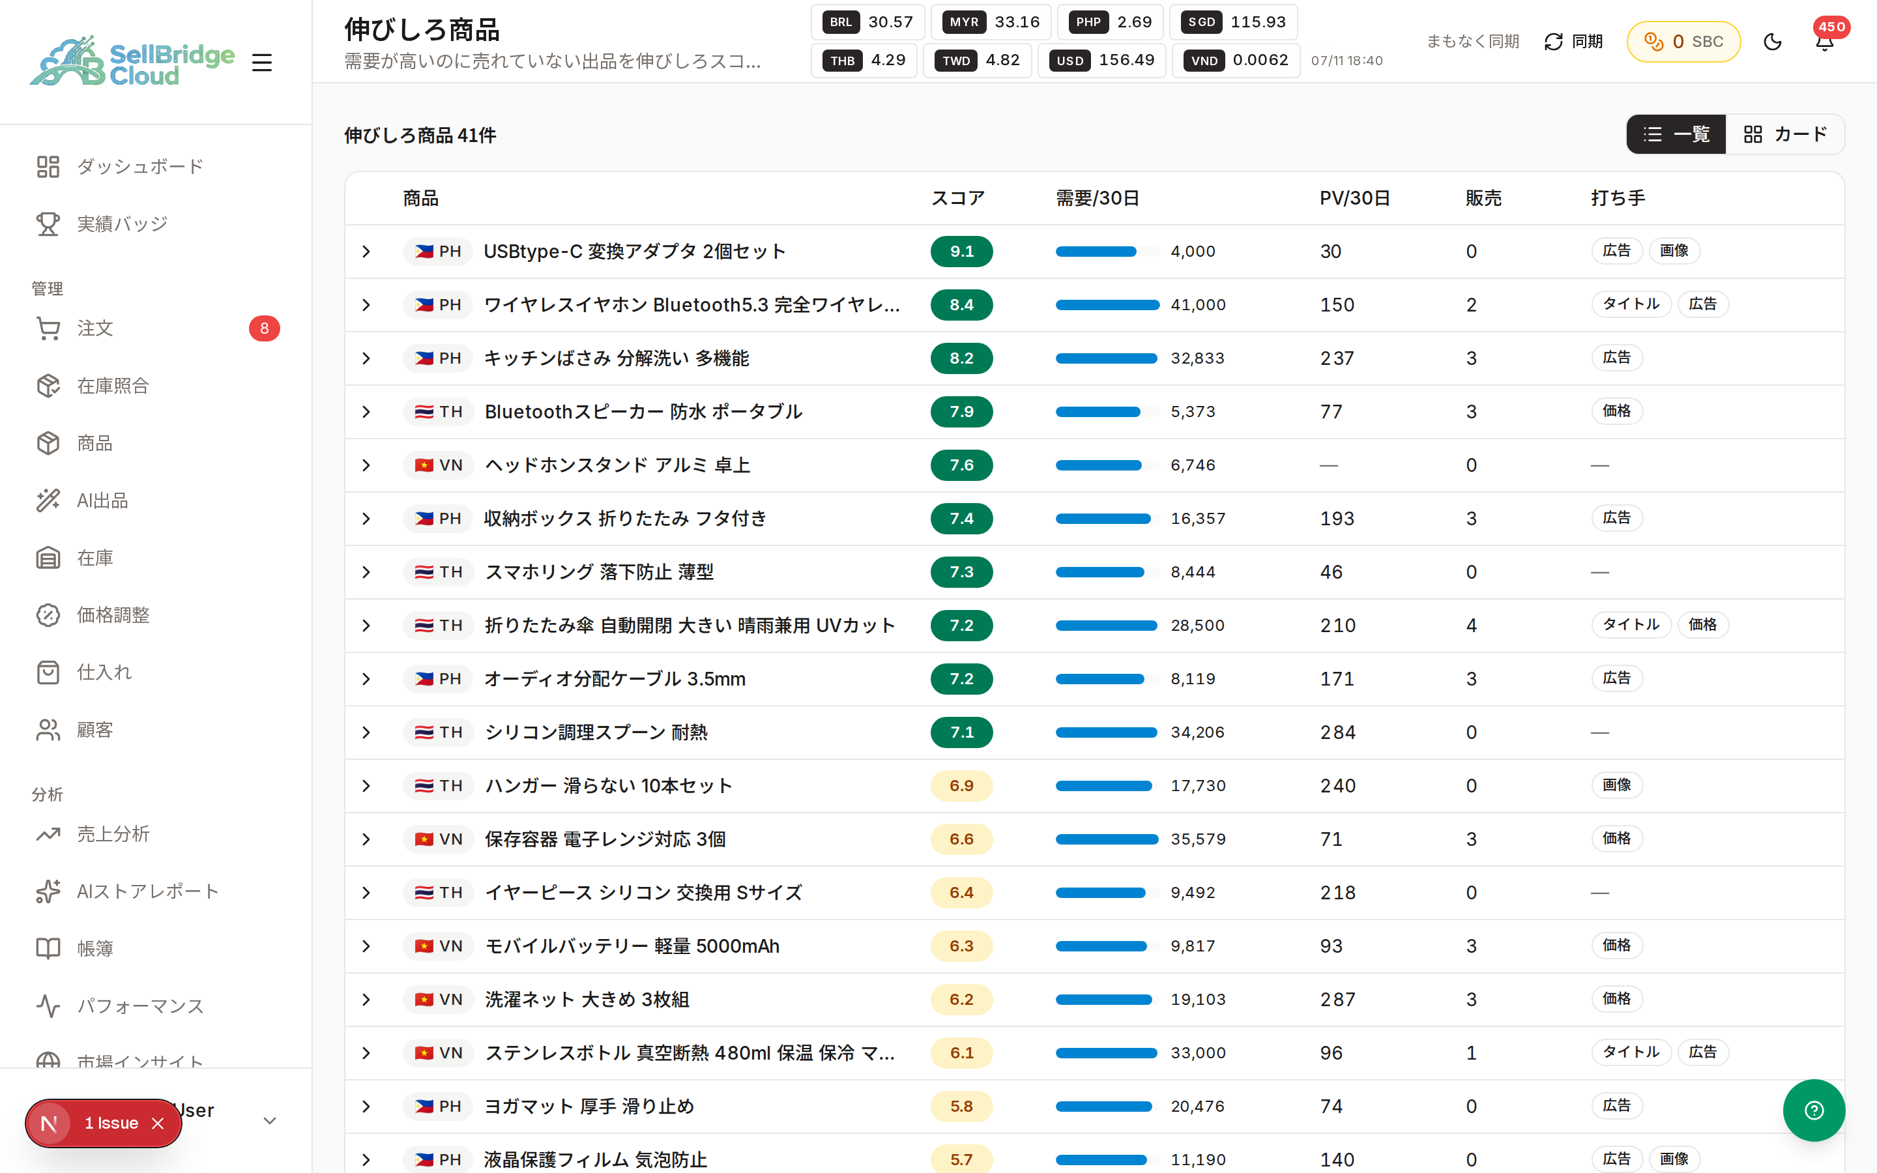
Task: Open AI出品 from the sidebar
Action: (156, 500)
